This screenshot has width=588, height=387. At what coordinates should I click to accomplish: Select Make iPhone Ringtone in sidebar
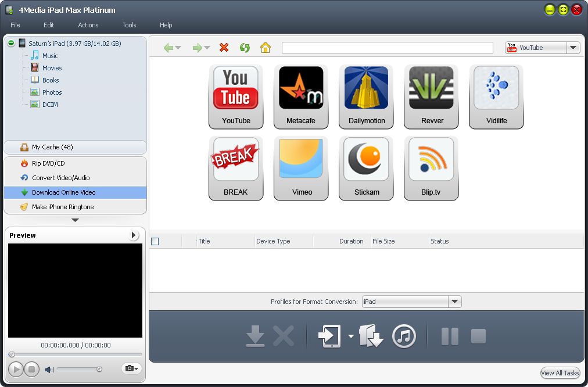click(76, 207)
